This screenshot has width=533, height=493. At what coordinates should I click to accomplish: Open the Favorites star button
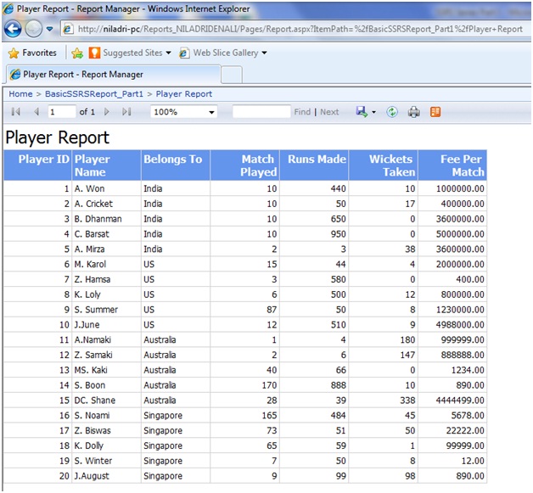click(32, 53)
